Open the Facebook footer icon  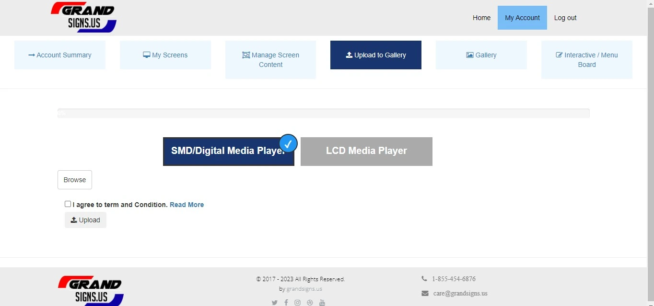pyautogui.click(x=286, y=303)
